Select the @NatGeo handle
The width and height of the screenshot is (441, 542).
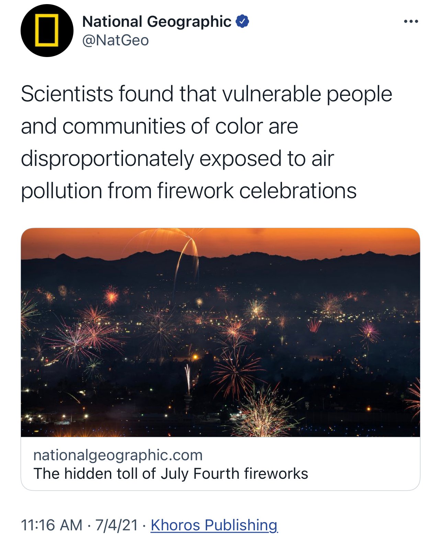[x=115, y=41]
